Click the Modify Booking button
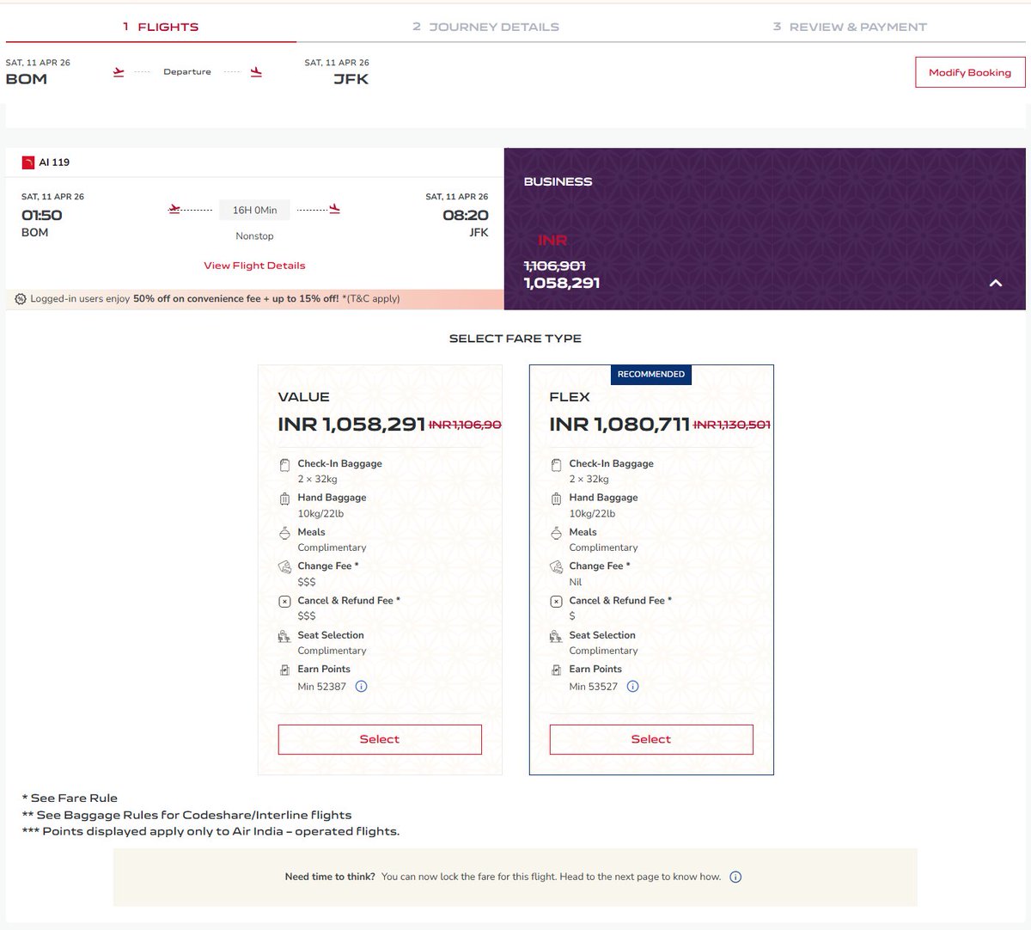The image size is (1031, 930). pyautogui.click(x=970, y=72)
